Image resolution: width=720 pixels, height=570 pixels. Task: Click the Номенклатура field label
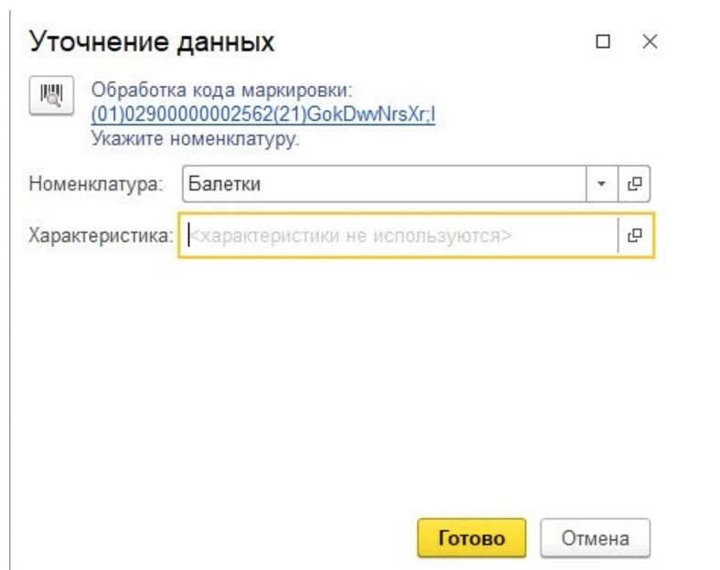[x=96, y=184]
